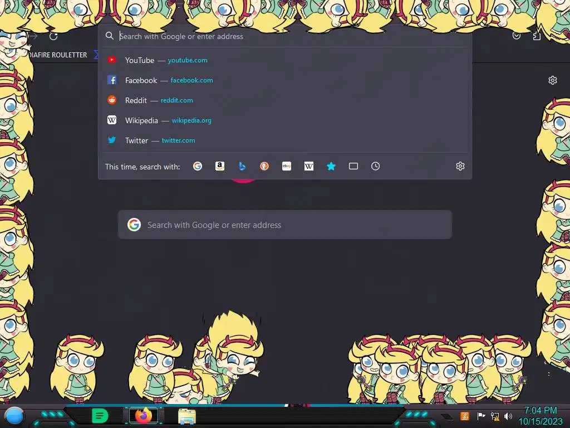Click the Java update tray icon
The image size is (570, 428).
tap(465, 416)
